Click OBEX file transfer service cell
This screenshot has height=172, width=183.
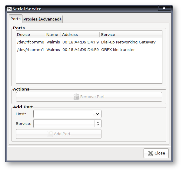[118, 49]
